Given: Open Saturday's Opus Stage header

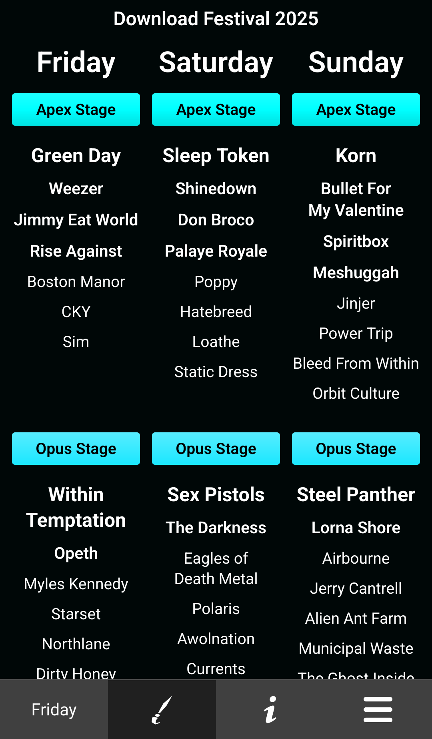Looking at the screenshot, I should pyautogui.click(x=216, y=449).
